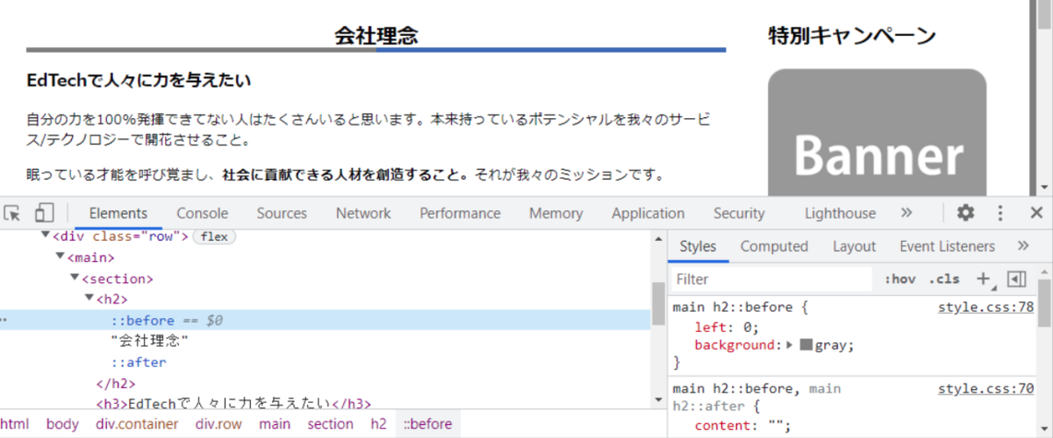The width and height of the screenshot is (1053, 438).
Task: Click section in the breadcrumb bar
Action: tap(330, 424)
